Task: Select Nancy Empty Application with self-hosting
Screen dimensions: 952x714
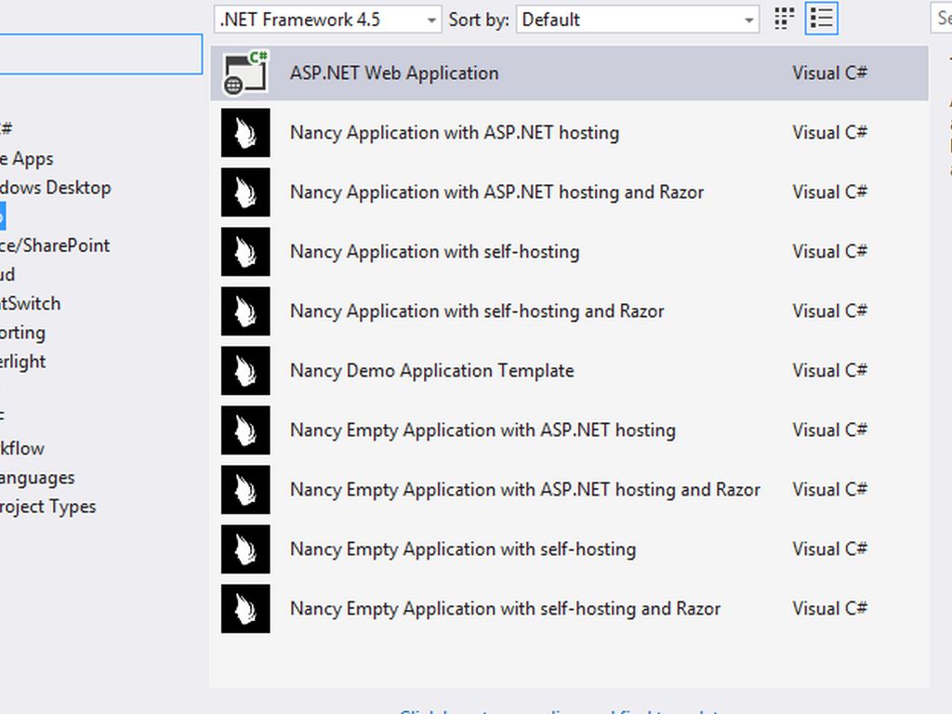Action: point(463,549)
